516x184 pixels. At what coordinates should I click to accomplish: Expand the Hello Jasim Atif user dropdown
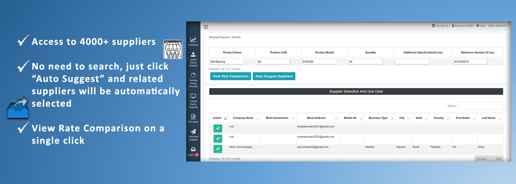pyautogui.click(x=498, y=26)
